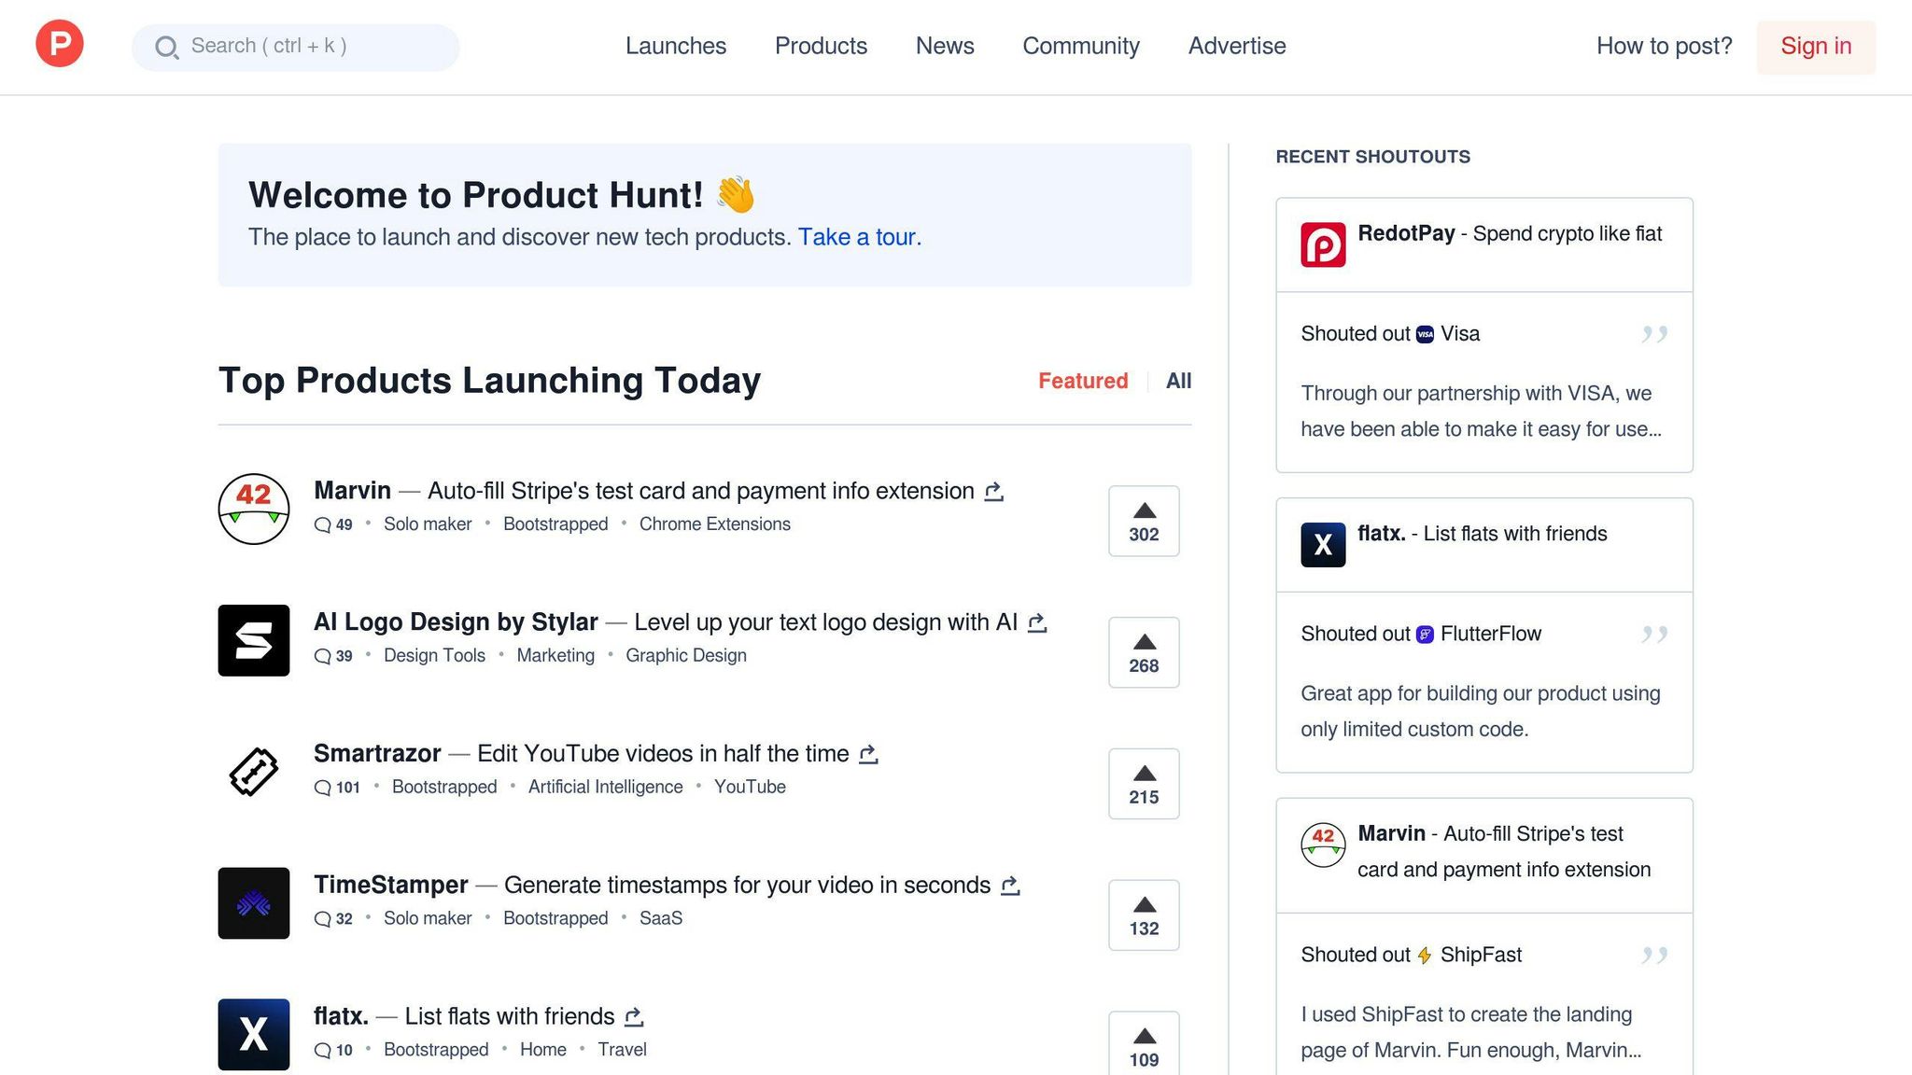
Task: Click RedotPay logo in shoutouts
Action: 1323,244
